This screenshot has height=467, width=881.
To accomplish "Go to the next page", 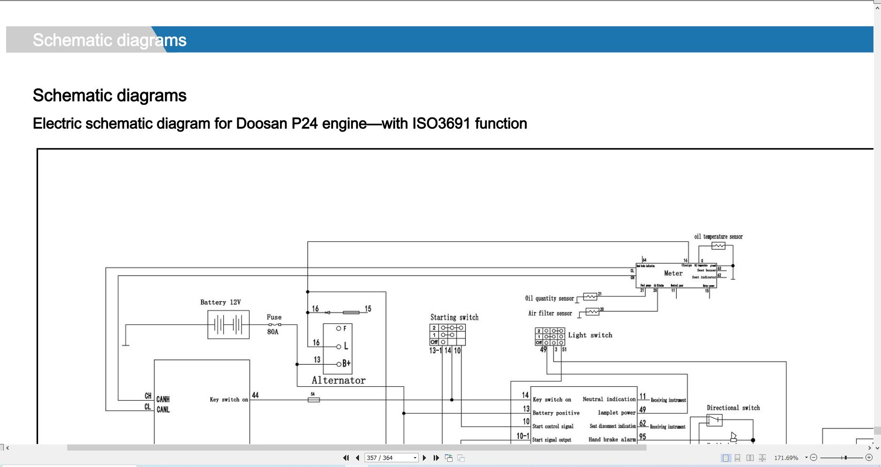I will [425, 458].
